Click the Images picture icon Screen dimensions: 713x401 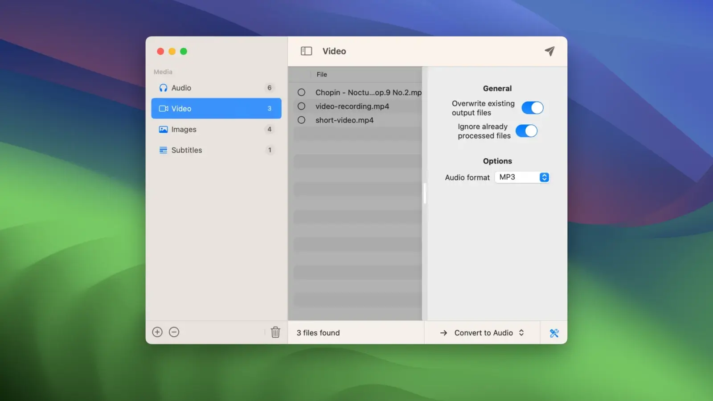[163, 129]
